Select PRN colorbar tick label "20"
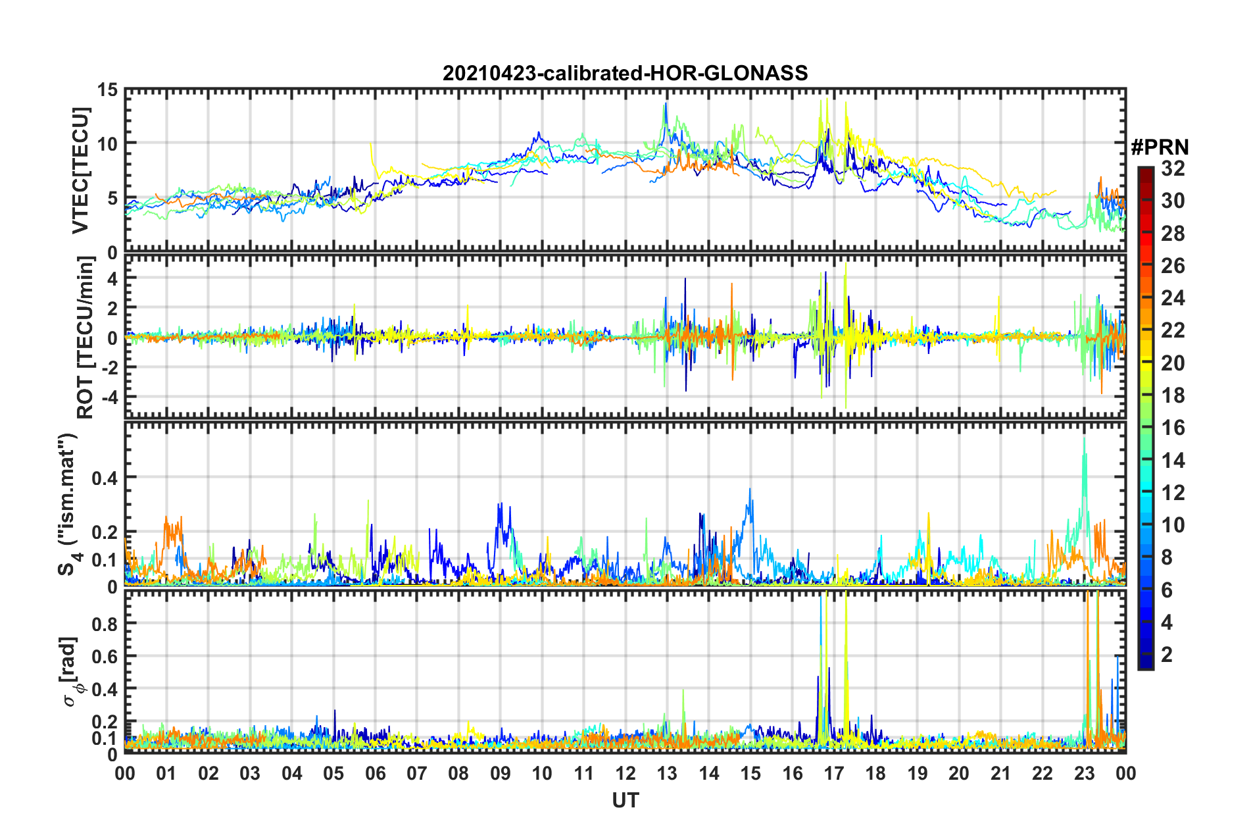The width and height of the screenshot is (1251, 837). [1173, 363]
